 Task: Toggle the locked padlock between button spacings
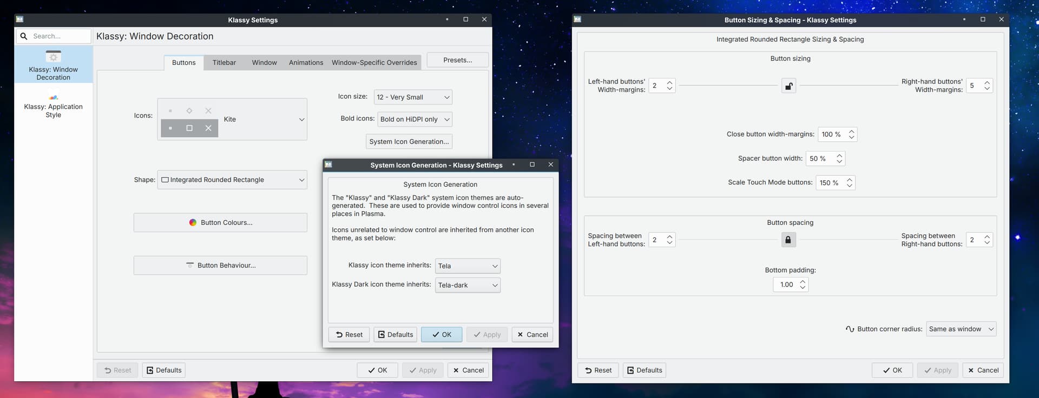(788, 240)
